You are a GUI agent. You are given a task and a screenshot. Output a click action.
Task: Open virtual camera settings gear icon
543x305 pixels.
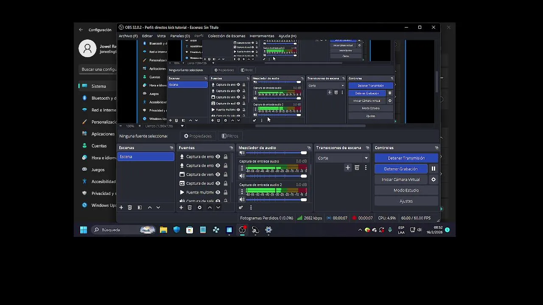434,180
